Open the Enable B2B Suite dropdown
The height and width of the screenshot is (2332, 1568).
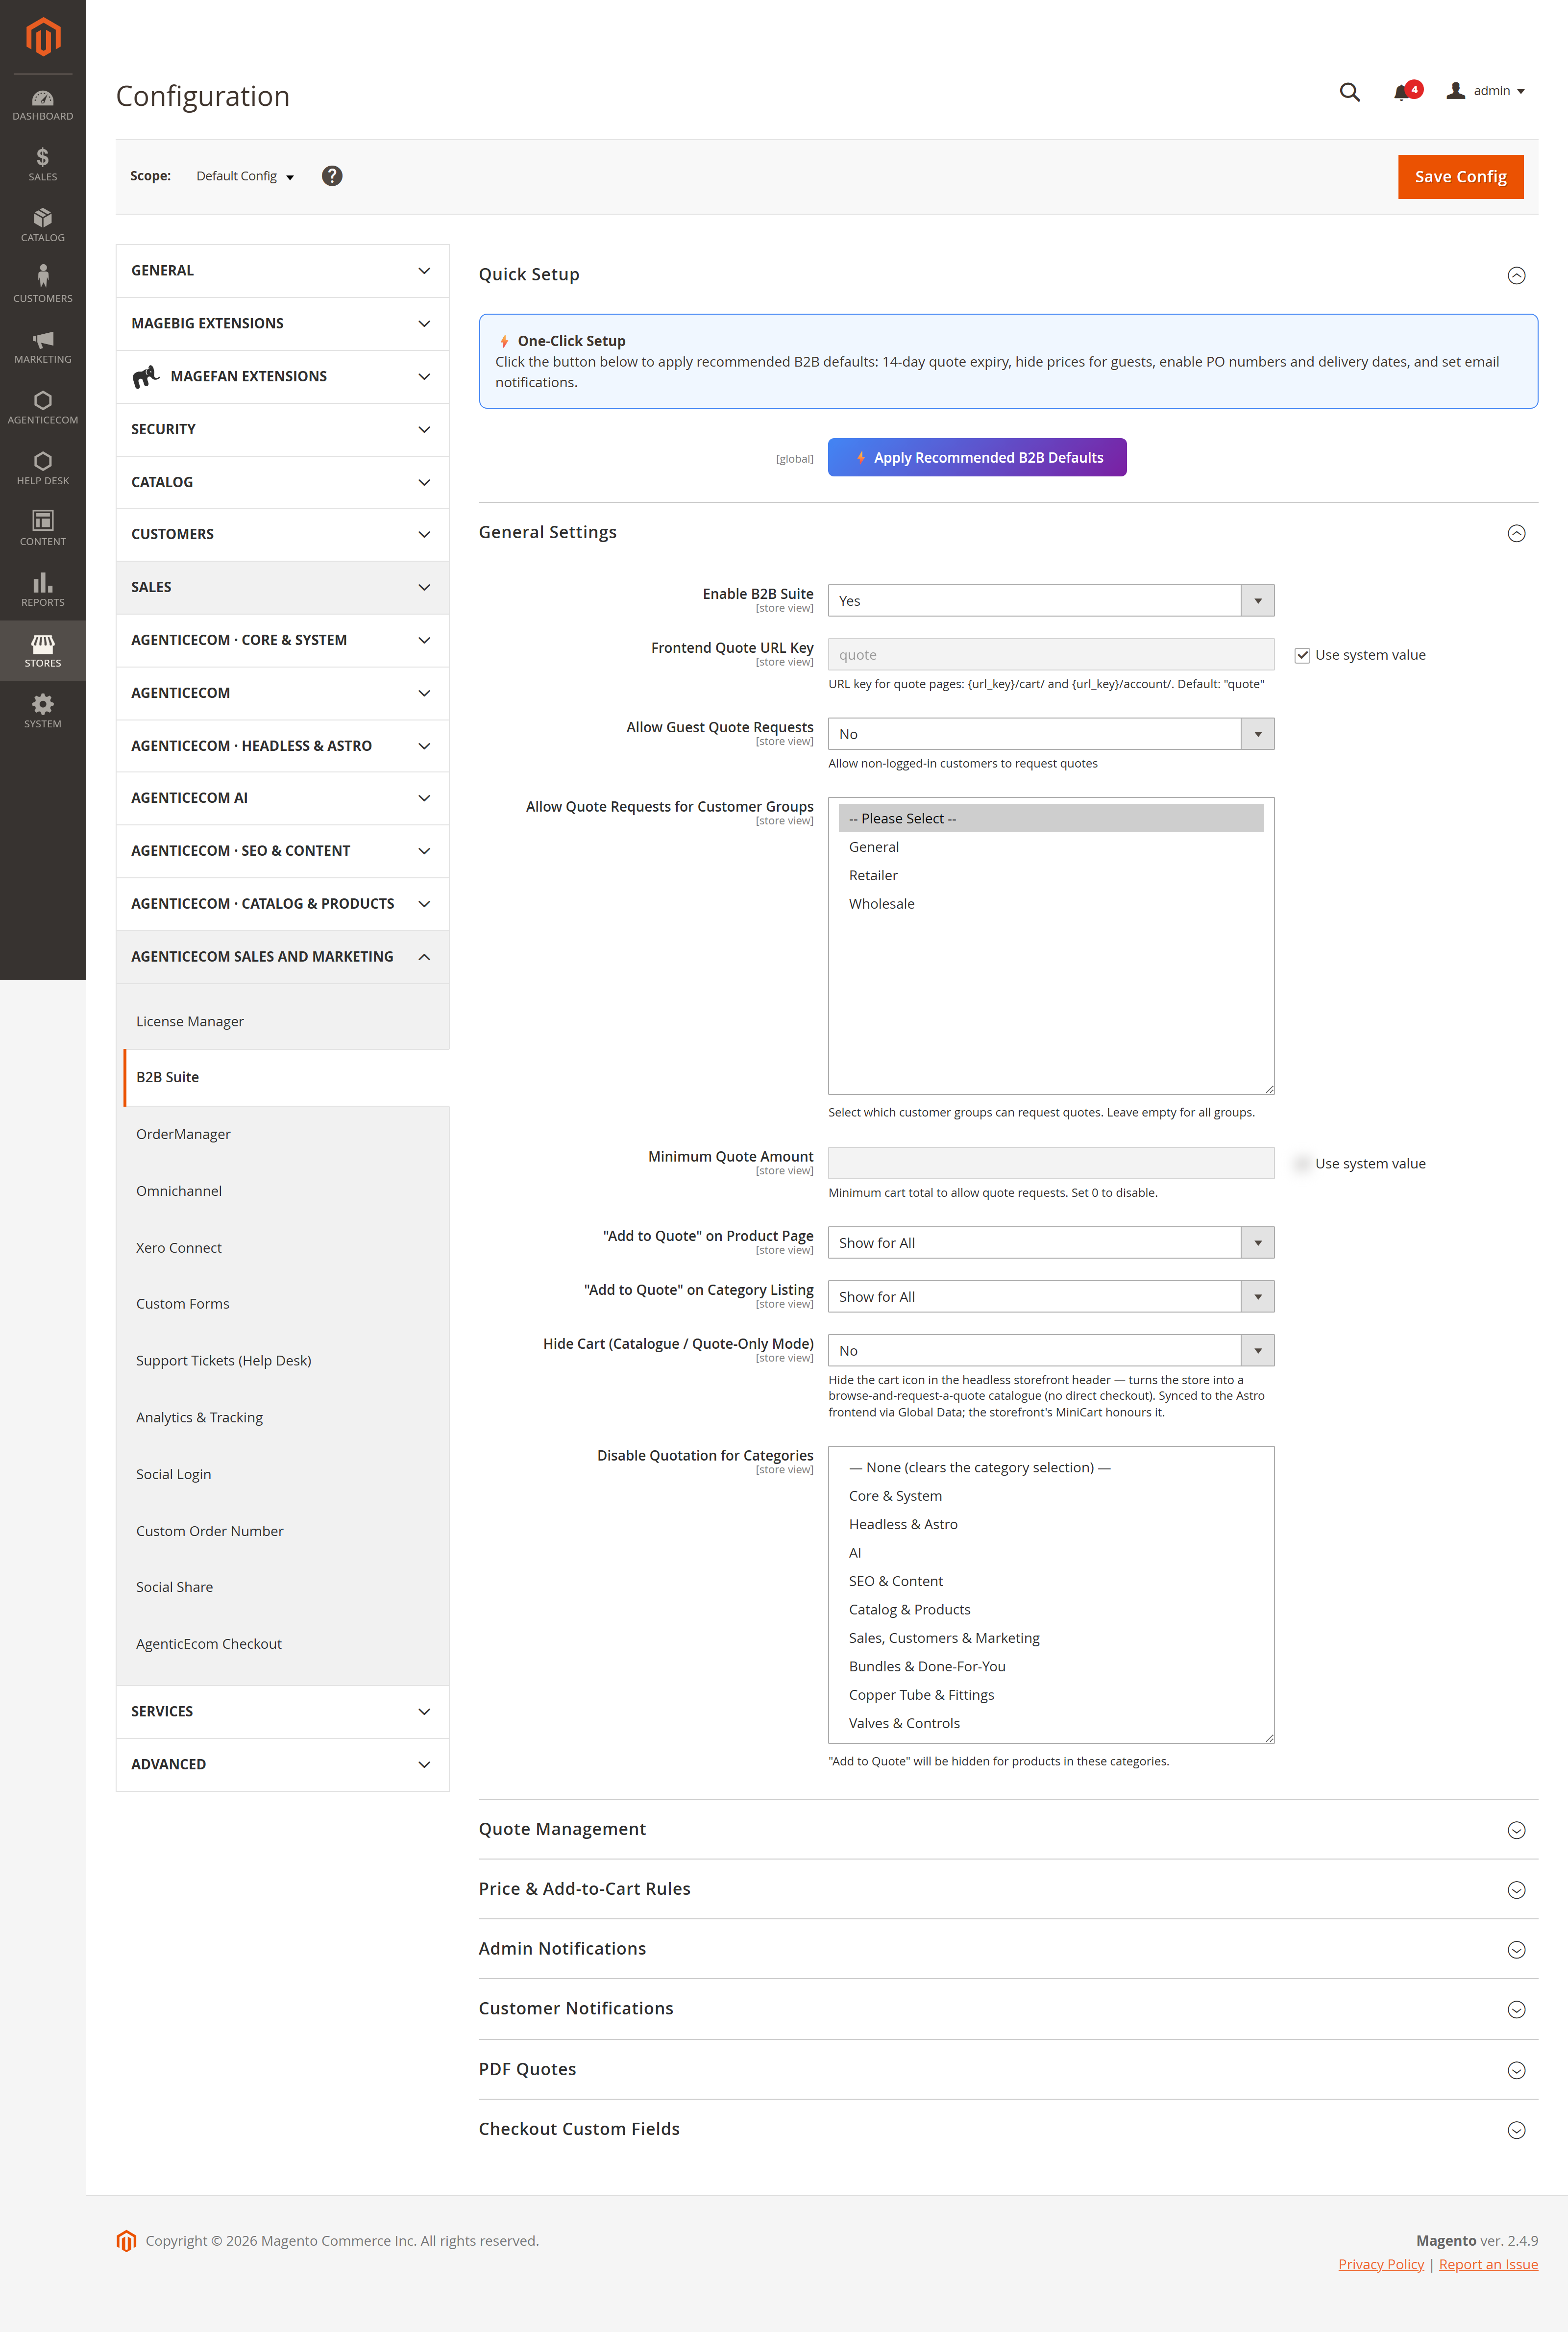point(1050,601)
